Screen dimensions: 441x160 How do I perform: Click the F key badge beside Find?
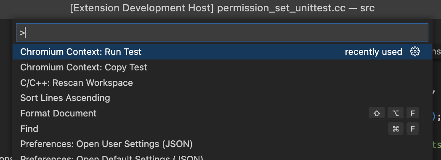[x=412, y=129]
